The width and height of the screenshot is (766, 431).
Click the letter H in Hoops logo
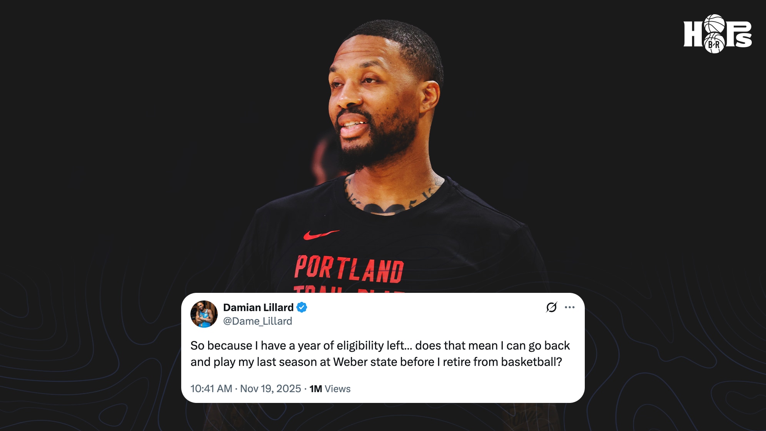693,34
